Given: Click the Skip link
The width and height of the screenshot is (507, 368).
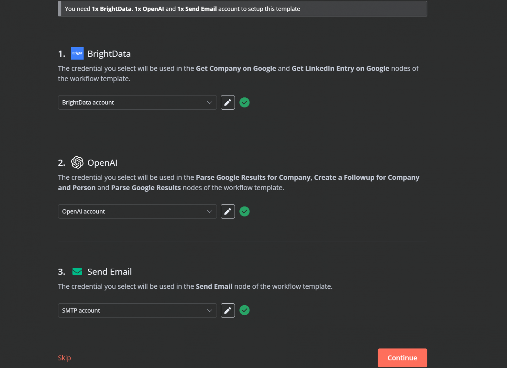Looking at the screenshot, I should (x=64, y=357).
